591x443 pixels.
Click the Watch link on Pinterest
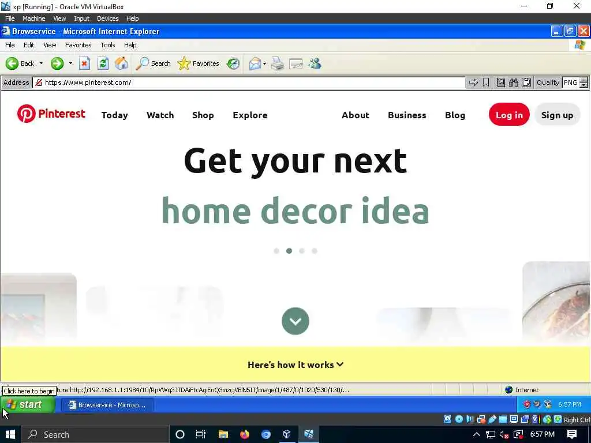point(160,115)
